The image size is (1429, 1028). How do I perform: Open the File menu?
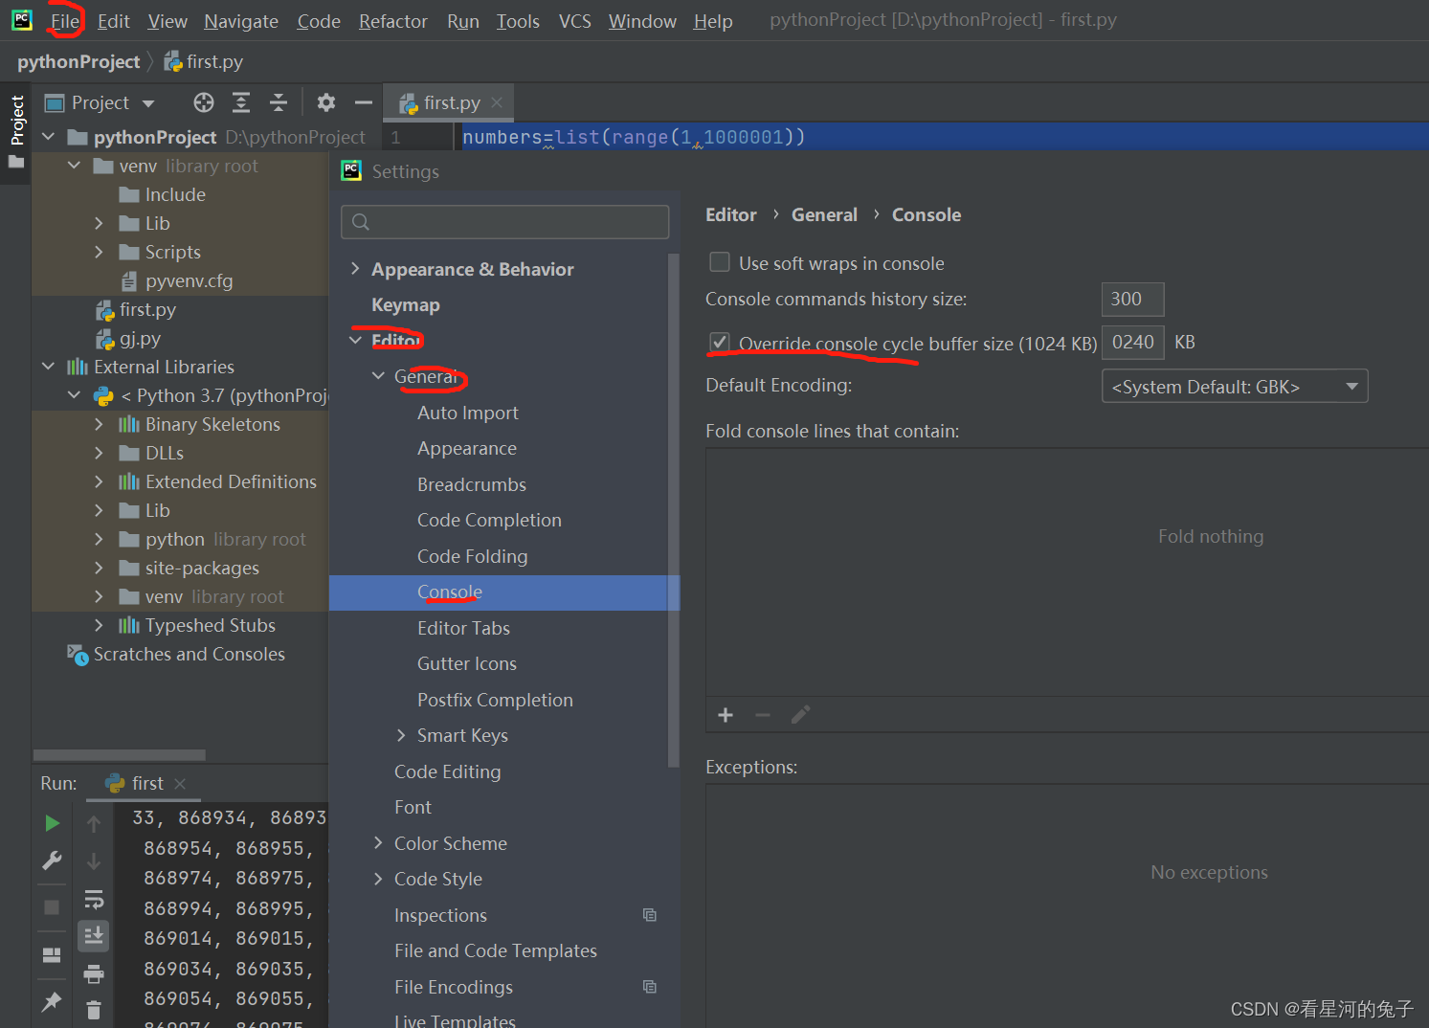tap(65, 21)
